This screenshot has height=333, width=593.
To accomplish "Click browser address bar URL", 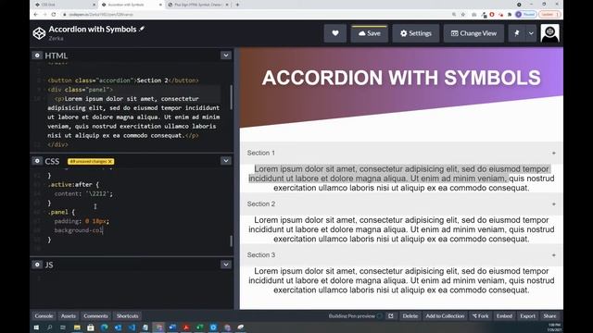I will (101, 15).
